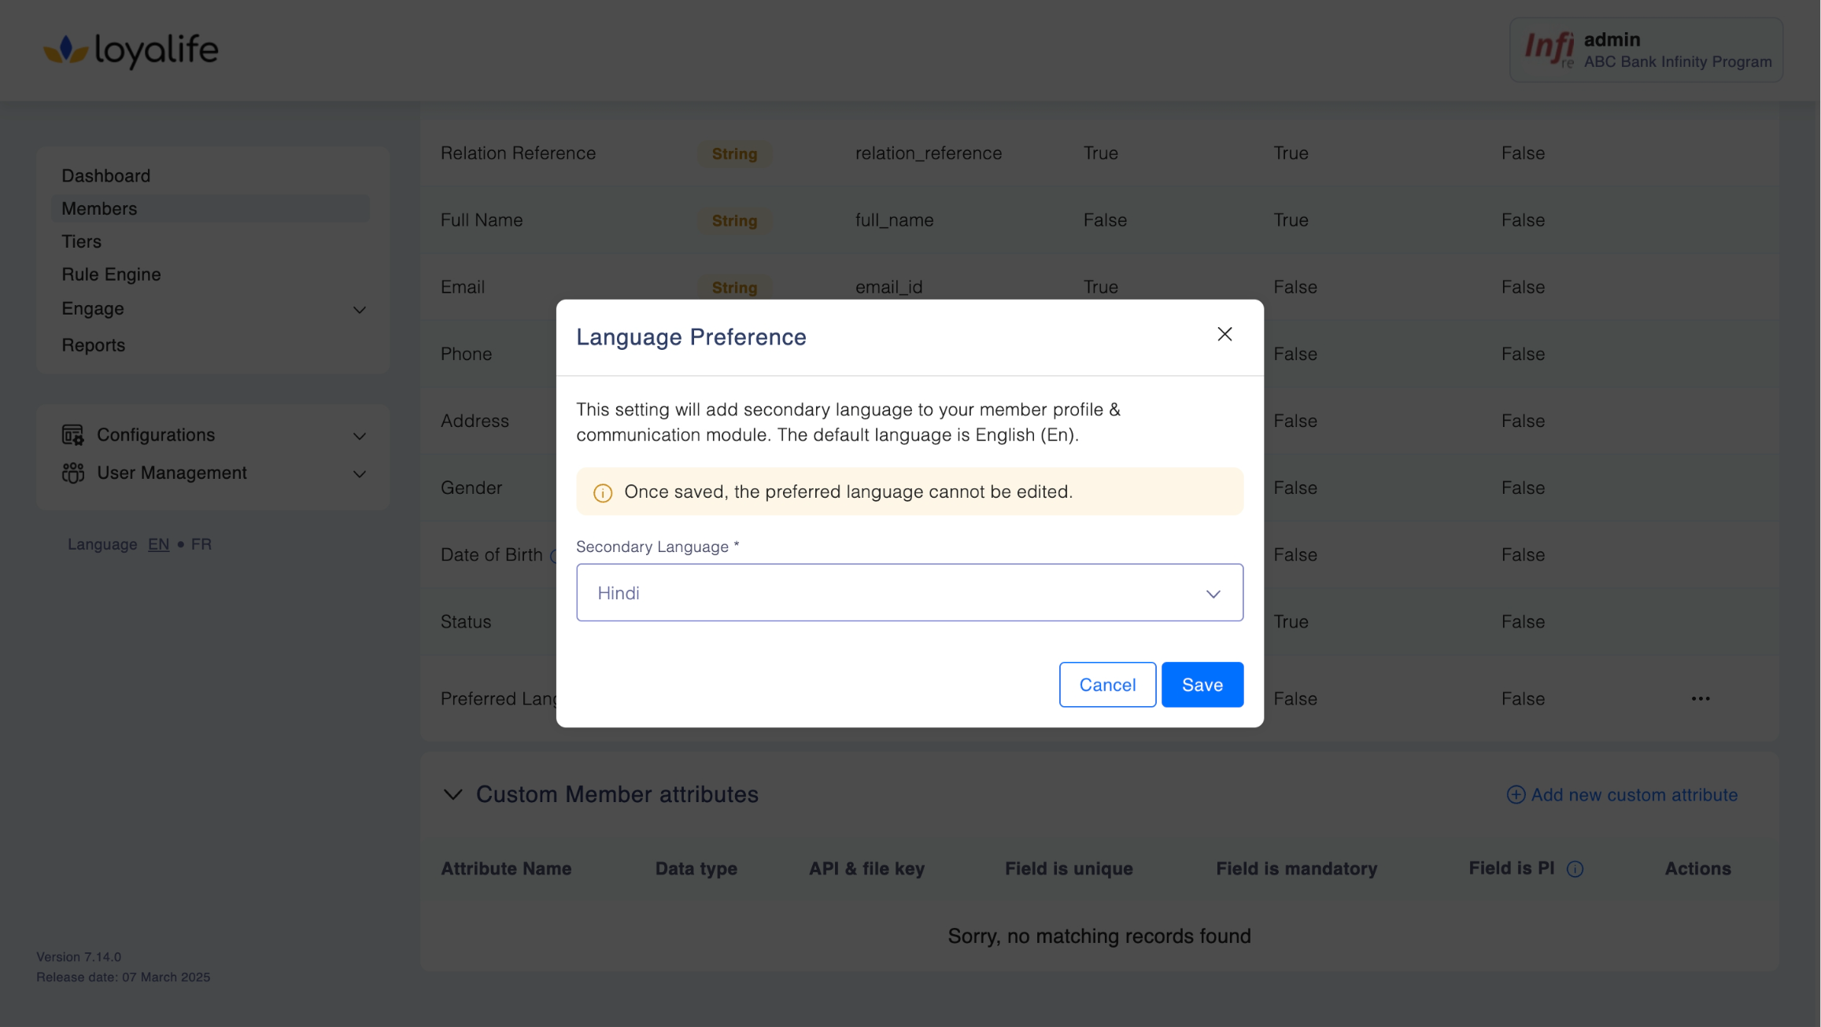Click the Save button
This screenshot has height=1027, width=1821.
1202,685
